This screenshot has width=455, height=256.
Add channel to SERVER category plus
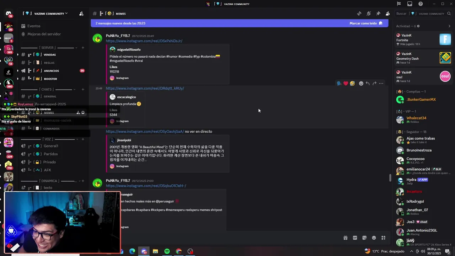[x=83, y=48]
